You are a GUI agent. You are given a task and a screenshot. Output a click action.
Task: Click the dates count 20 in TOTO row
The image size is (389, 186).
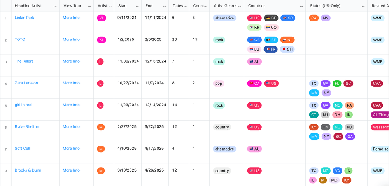coord(175,39)
